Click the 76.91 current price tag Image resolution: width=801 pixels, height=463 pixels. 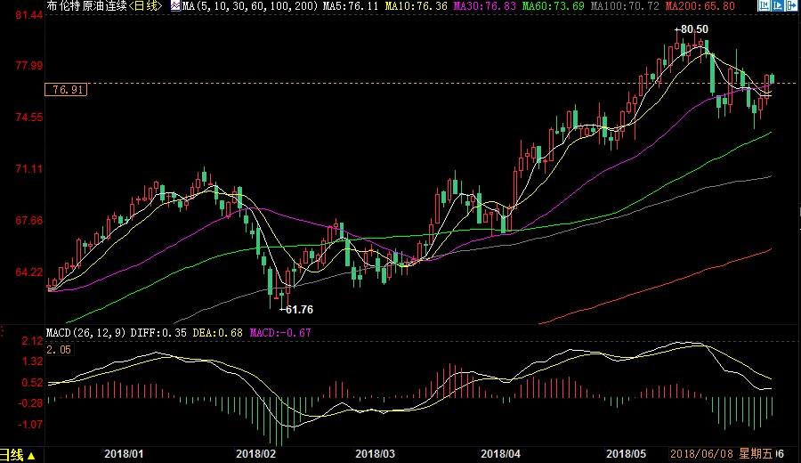click(69, 90)
